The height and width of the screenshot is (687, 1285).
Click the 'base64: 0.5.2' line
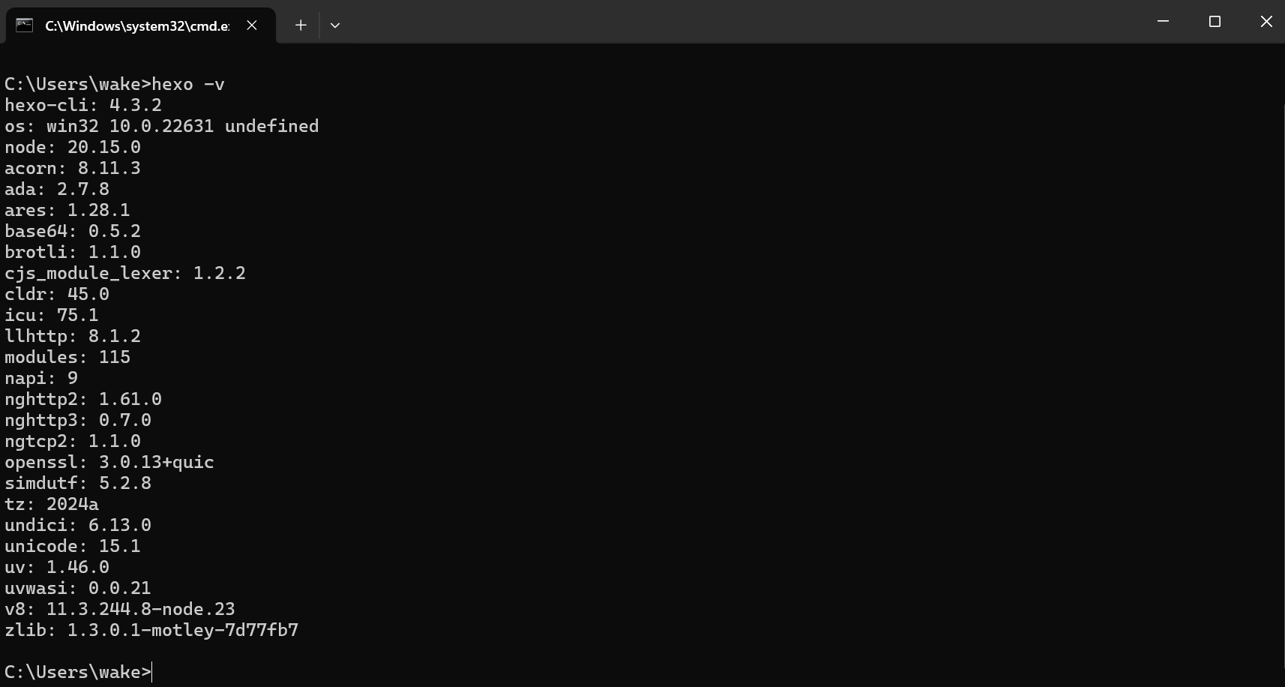(73, 231)
